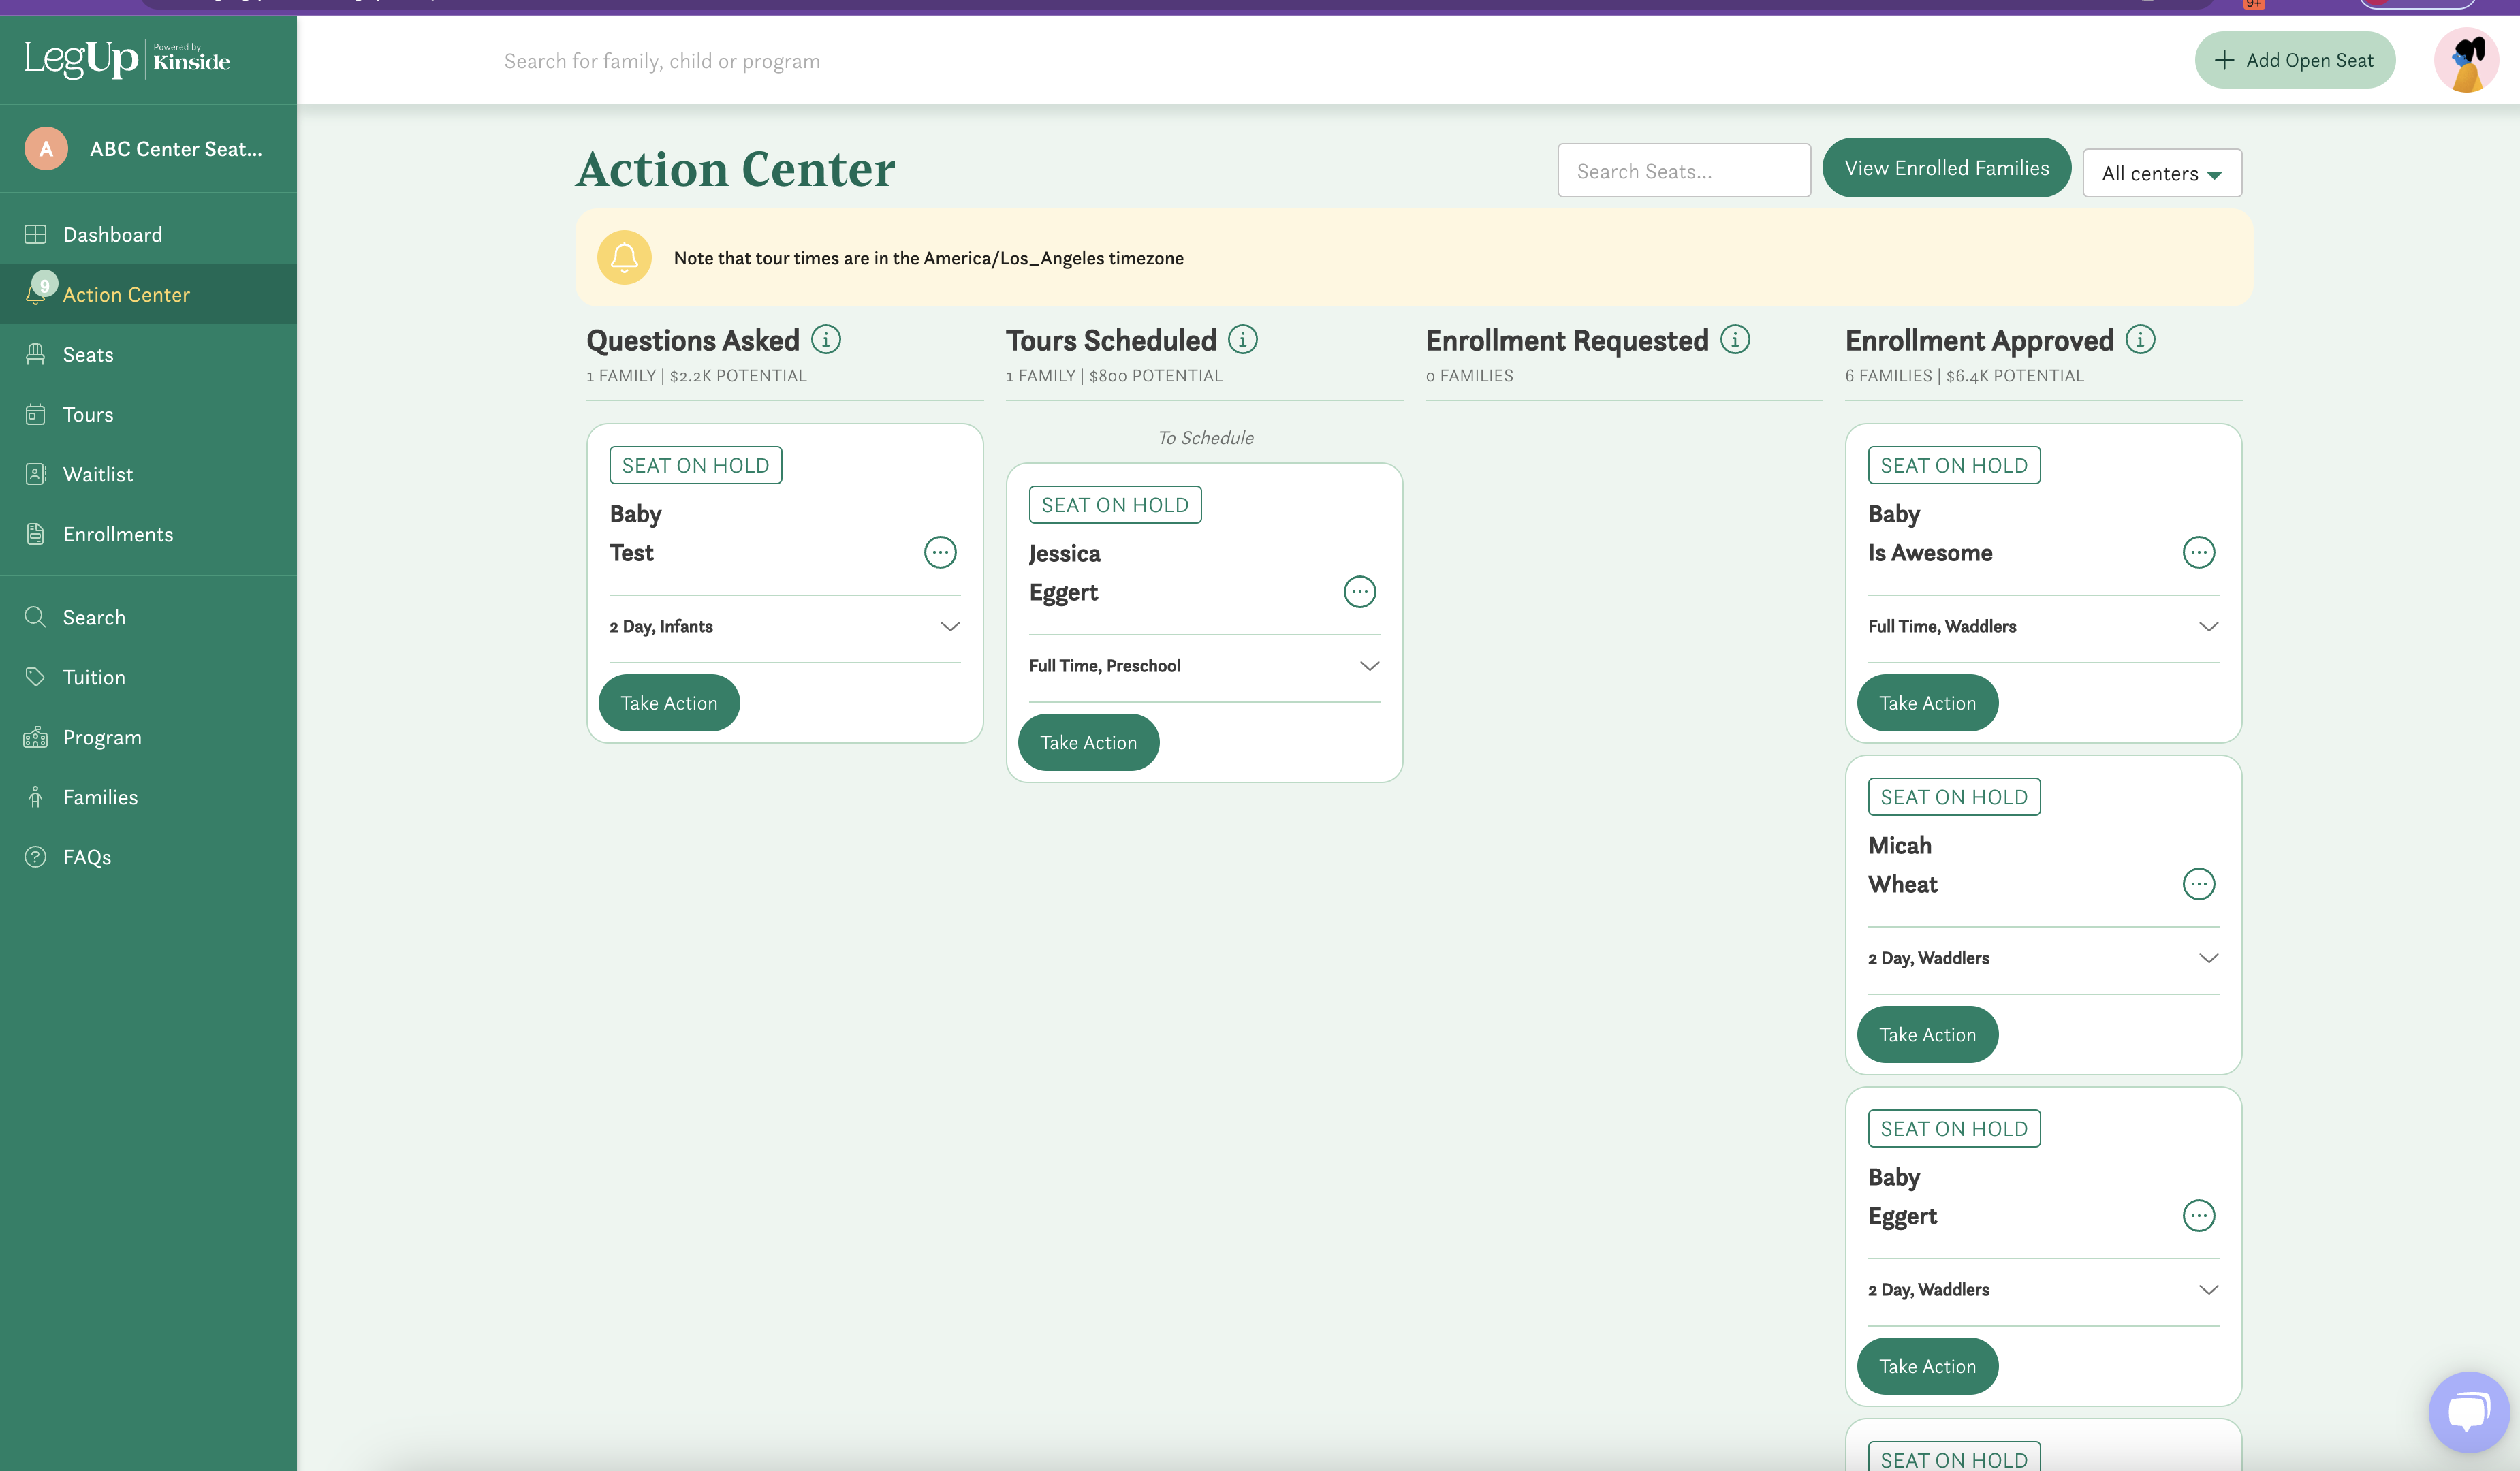The image size is (2520, 1471).
Task: Click SEAT ON HOLD badge on Jessica Eggert
Action: (x=1115, y=505)
